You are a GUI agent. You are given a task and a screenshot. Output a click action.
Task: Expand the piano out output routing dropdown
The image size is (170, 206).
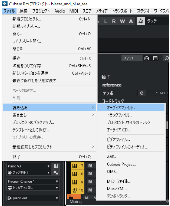[x=33, y=198]
